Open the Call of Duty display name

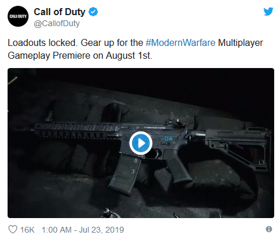pos(59,12)
